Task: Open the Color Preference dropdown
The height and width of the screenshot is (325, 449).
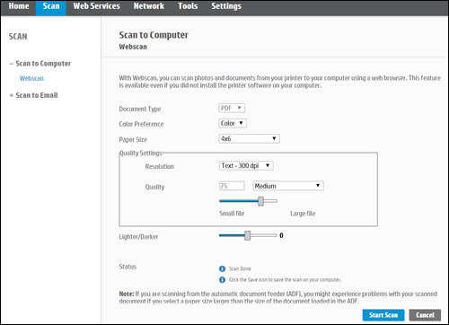Action: click(x=233, y=123)
